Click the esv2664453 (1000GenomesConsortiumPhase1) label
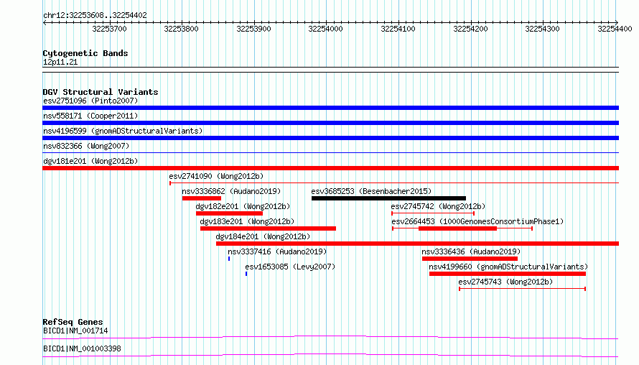The width and height of the screenshot is (639, 365). (477, 221)
